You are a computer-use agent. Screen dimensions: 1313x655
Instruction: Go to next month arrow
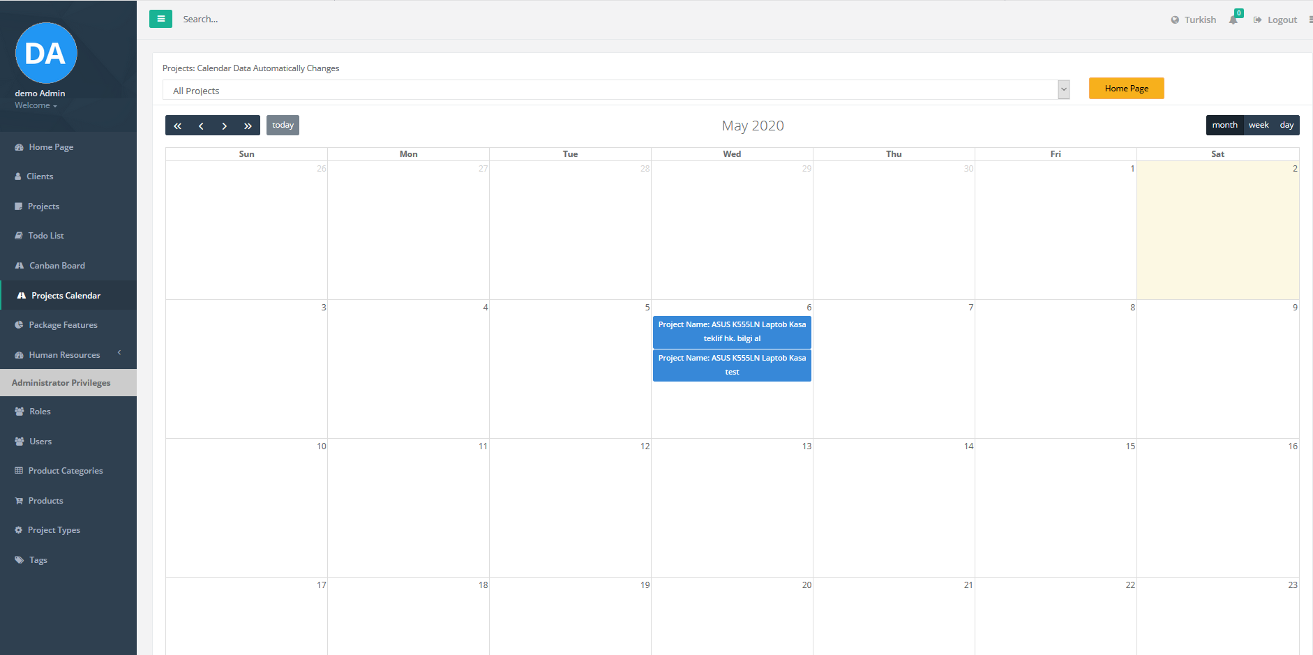point(225,126)
